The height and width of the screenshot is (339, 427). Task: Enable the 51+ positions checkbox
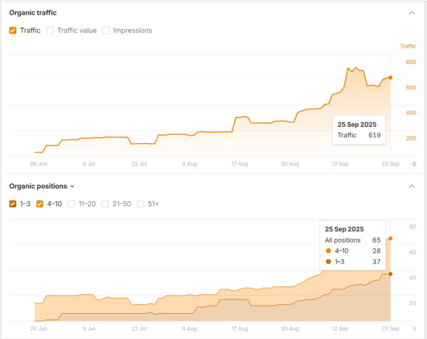pos(140,204)
